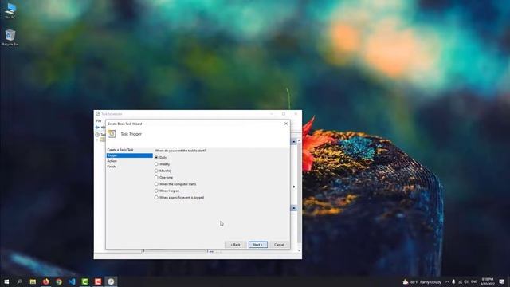Click the Finish step in wizard sidebar
510x287 pixels.
coord(112,167)
